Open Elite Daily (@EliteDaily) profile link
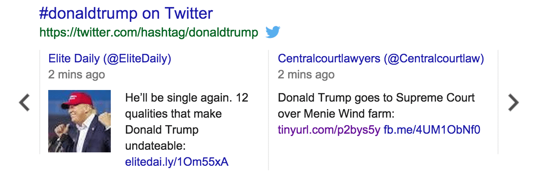Image resolution: width=536 pixels, height=180 pixels. coord(110,58)
